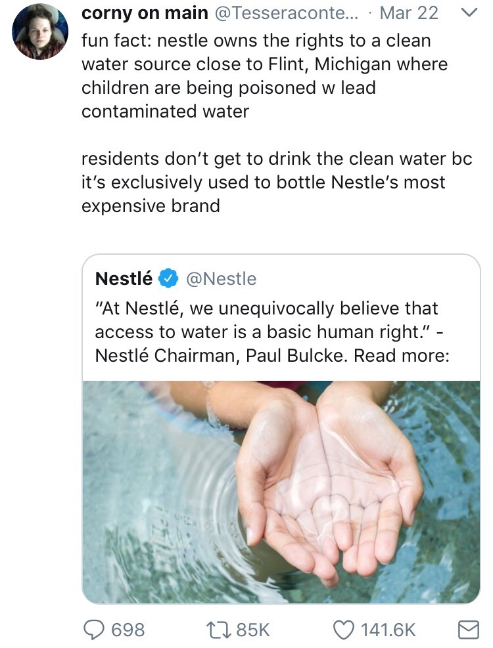
Task: Send tweet via the envelope message icon
Action: click(467, 629)
